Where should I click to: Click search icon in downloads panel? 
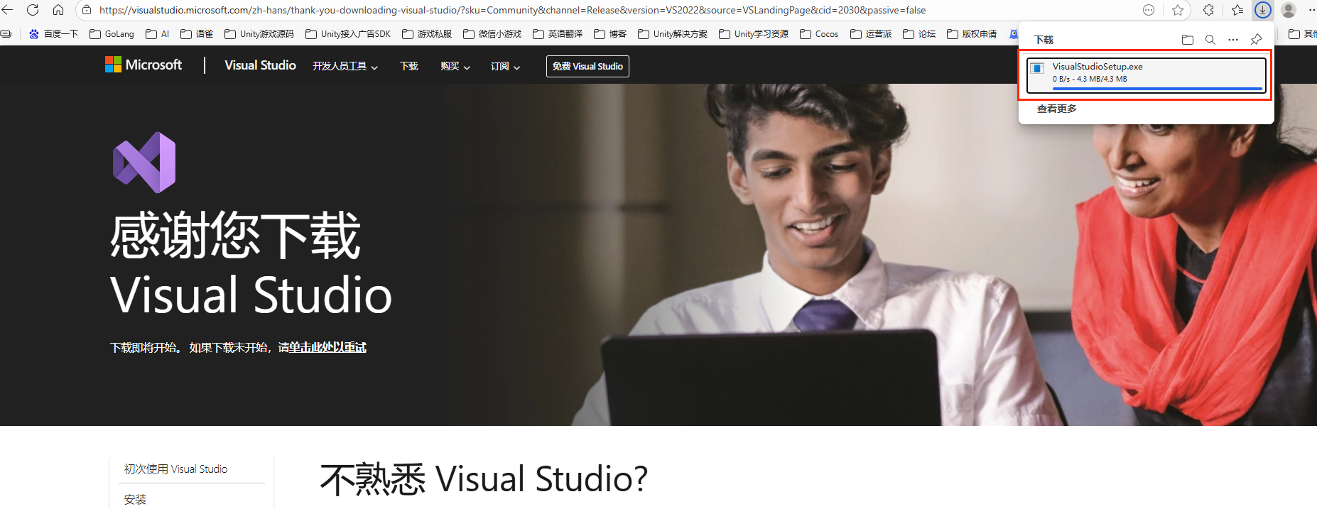(1210, 40)
